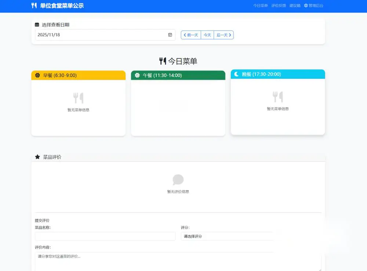Image resolution: width=367 pixels, height=271 pixels.
Task: Click the 菜品评价 section title
Action: pyautogui.click(x=52, y=157)
